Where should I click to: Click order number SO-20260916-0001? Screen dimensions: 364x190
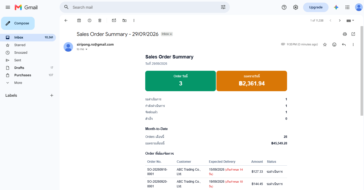(157, 172)
